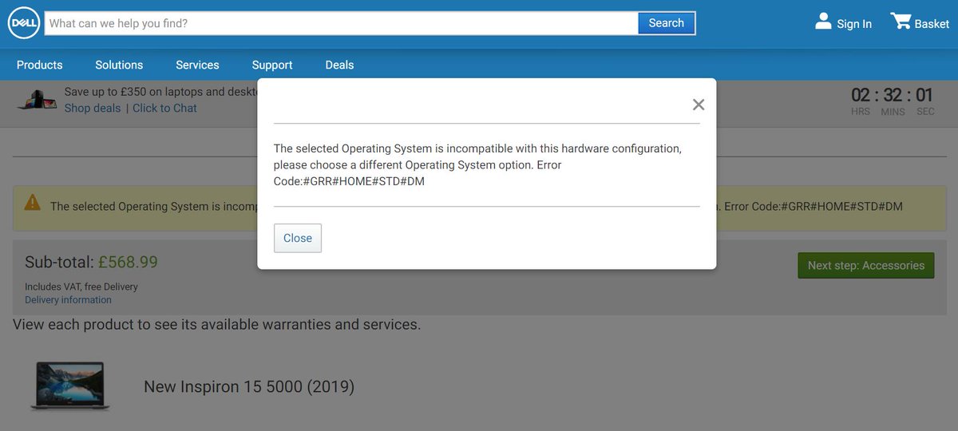Click the Basket text link

pyautogui.click(x=932, y=24)
